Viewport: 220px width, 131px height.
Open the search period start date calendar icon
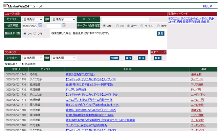click(40, 25)
